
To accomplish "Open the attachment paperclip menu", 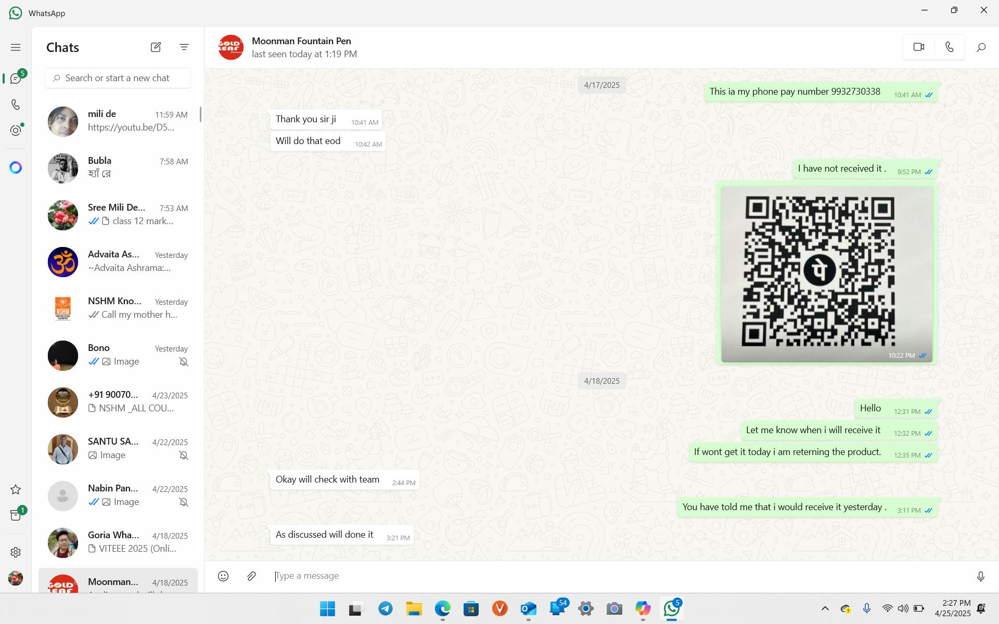I will pyautogui.click(x=252, y=576).
